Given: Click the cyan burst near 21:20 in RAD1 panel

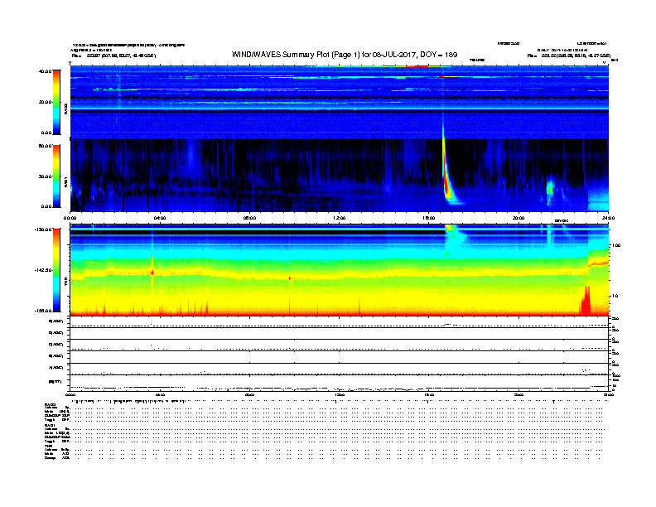Looking at the screenshot, I should (x=549, y=190).
